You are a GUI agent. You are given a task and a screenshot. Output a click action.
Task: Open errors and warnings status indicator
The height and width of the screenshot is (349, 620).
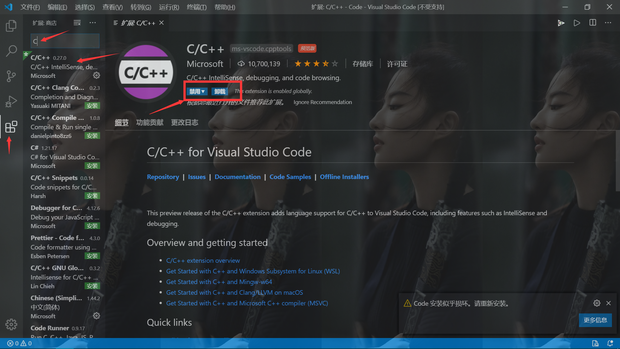pyautogui.click(x=19, y=344)
